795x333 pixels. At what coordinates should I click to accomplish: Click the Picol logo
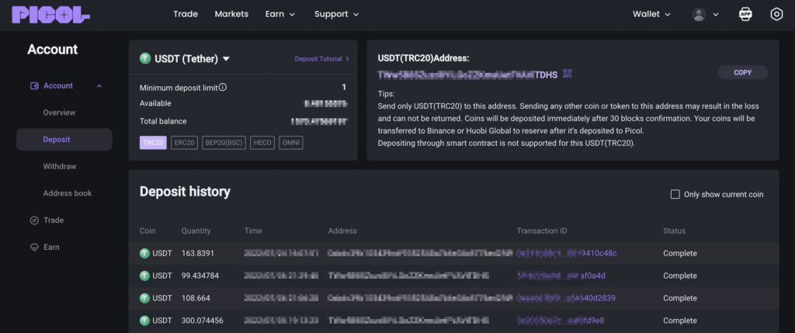[x=50, y=14]
